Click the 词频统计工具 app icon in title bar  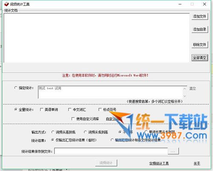(6, 4)
